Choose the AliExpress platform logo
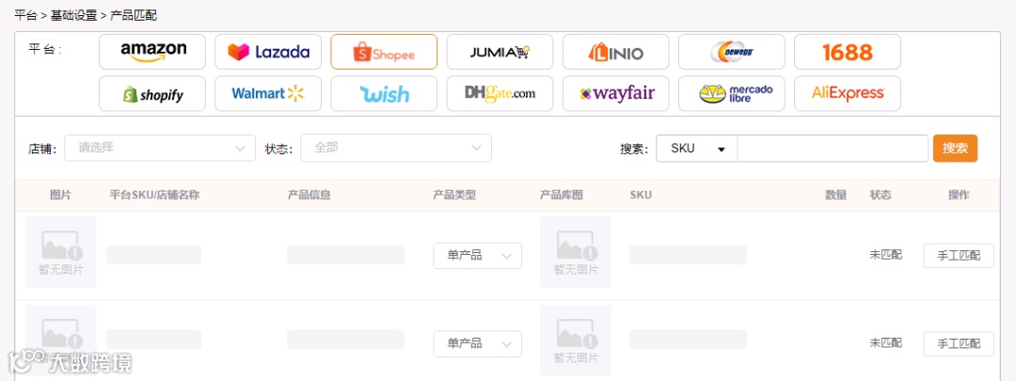Image resolution: width=1016 pixels, height=381 pixels. (848, 94)
